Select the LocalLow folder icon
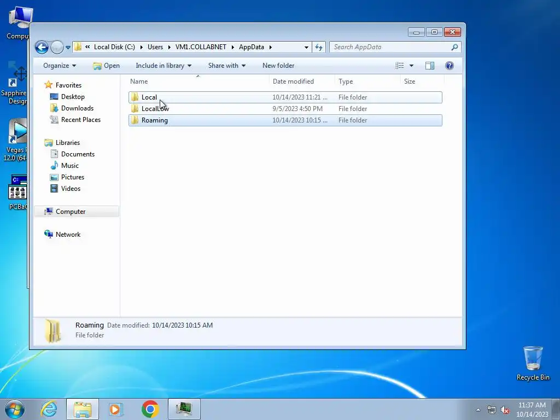This screenshot has width=560, height=420. tap(135, 109)
